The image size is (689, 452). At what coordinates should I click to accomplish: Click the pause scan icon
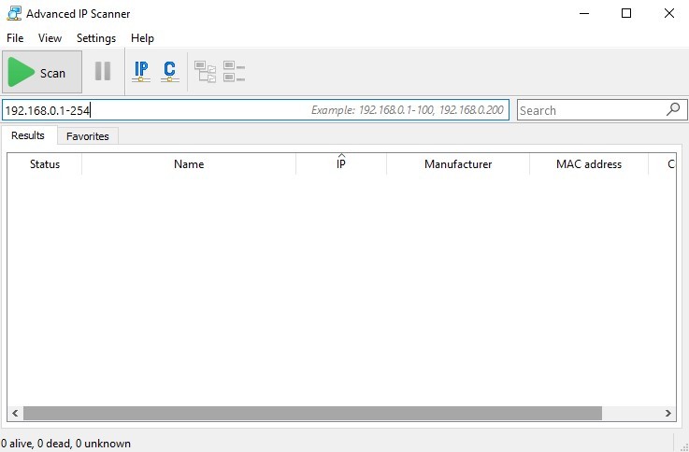coord(103,71)
